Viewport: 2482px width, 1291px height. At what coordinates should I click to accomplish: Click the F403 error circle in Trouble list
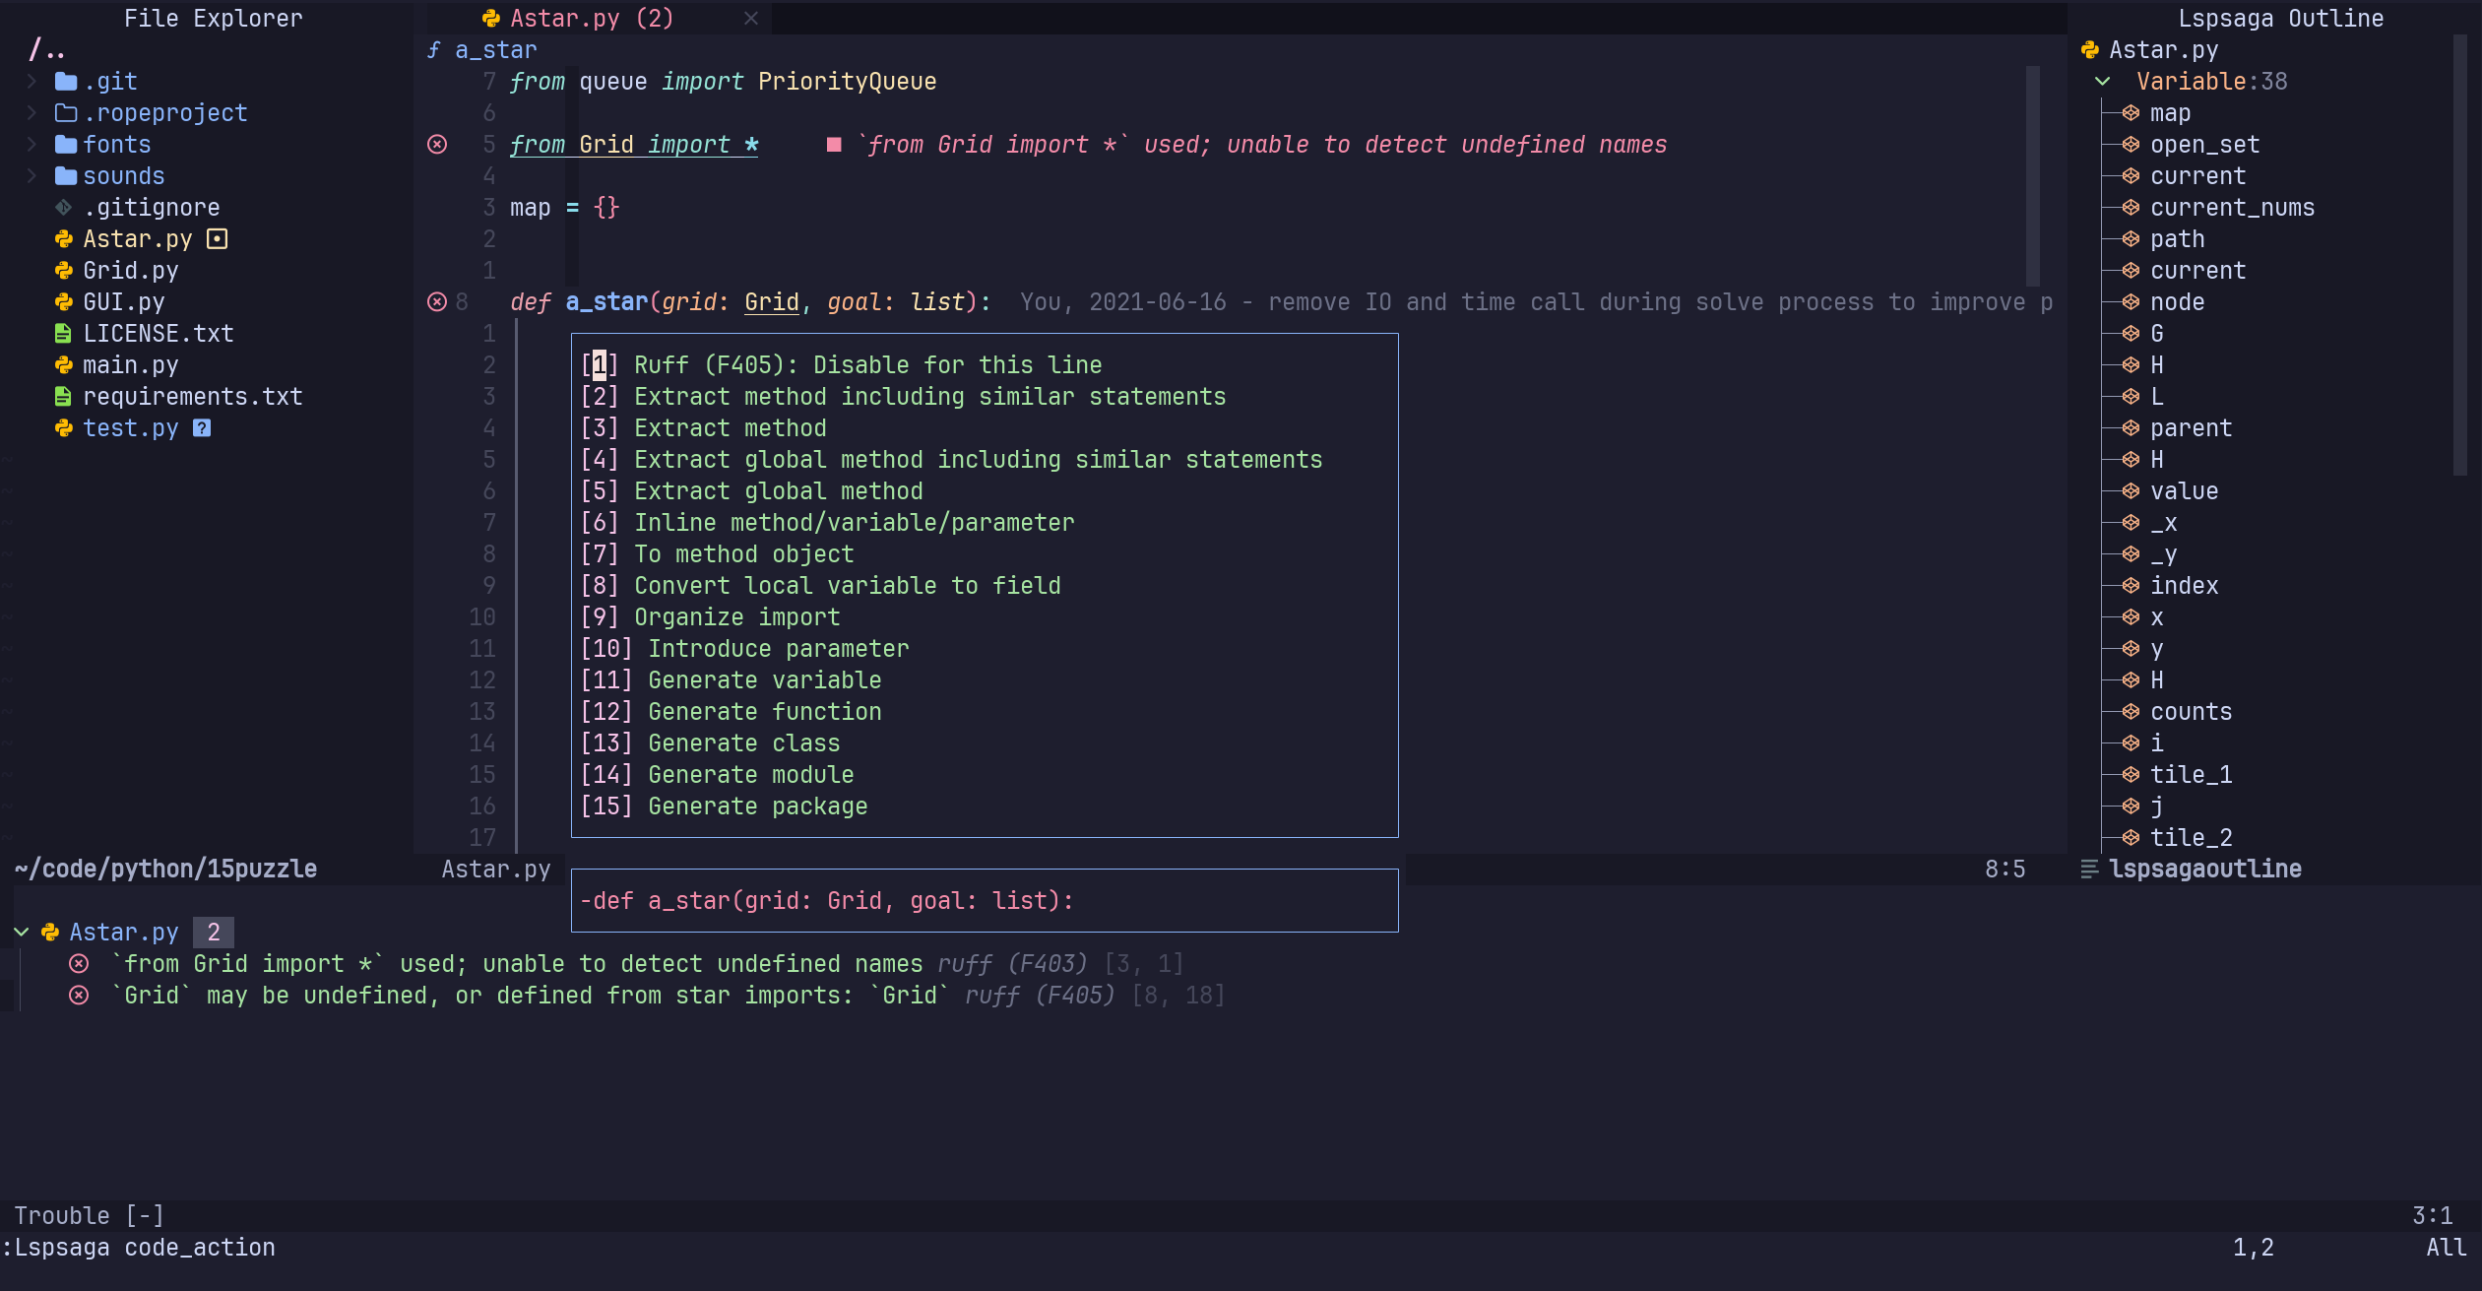pos(79,964)
